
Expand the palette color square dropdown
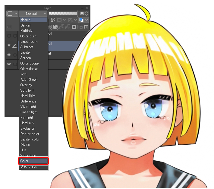click(12, 14)
